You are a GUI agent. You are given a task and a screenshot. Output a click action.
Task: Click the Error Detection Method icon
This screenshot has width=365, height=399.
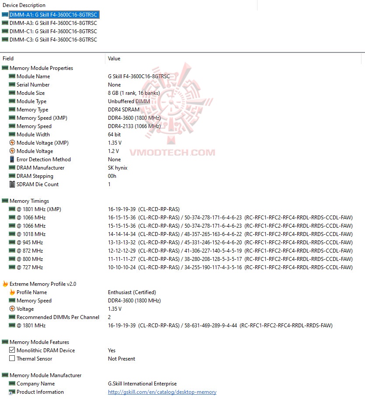[x=12, y=160]
